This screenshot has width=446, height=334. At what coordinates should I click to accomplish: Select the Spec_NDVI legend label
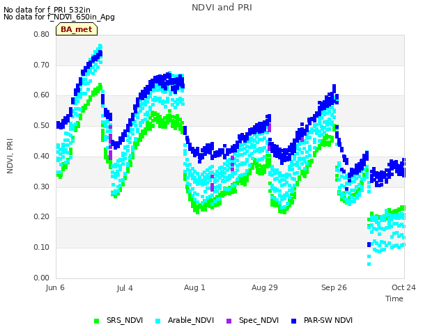[x=259, y=320]
